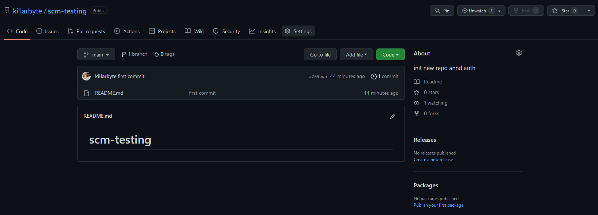This screenshot has height=215, width=598.
Task: Click the repository icon beside killarbyte
Action: [7, 11]
